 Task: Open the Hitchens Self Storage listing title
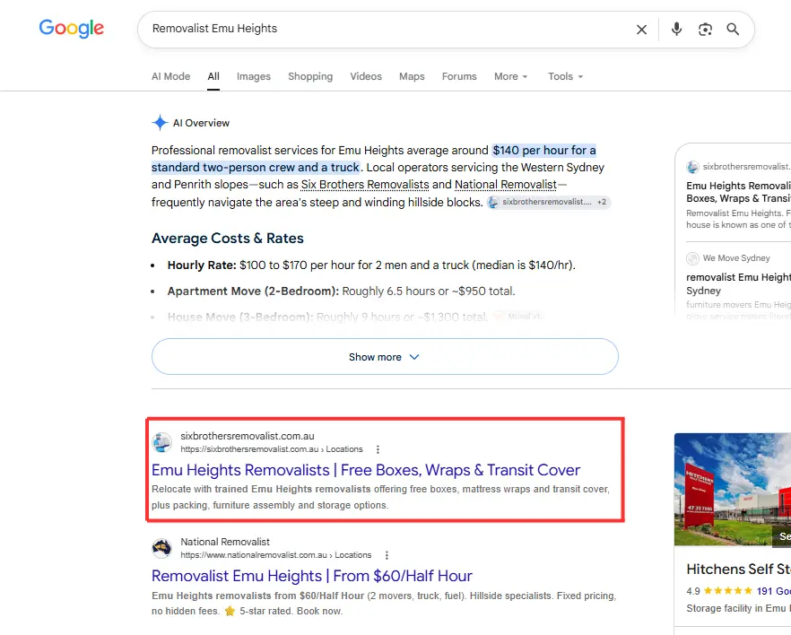(x=739, y=569)
